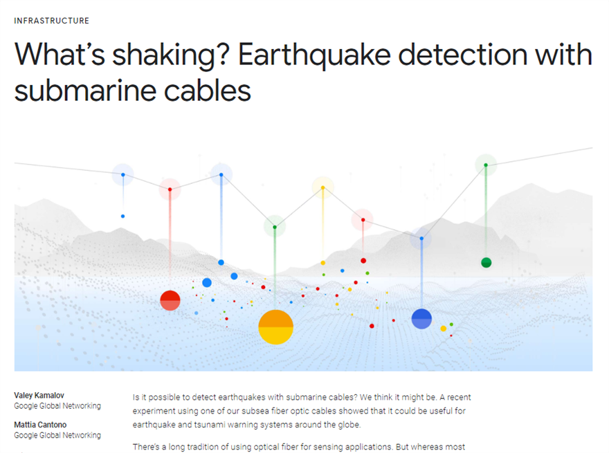The width and height of the screenshot is (609, 453).
Task: Click the small red haloed node right of yellow
Action: (x=362, y=221)
